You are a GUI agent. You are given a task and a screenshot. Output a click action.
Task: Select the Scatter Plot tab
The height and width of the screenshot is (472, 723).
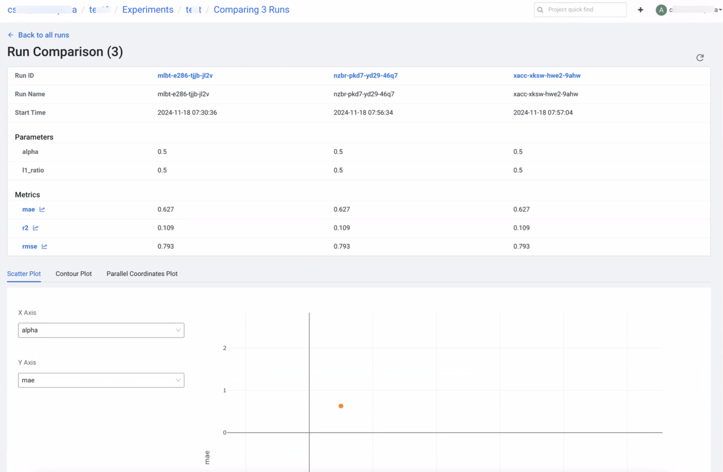[x=24, y=274]
